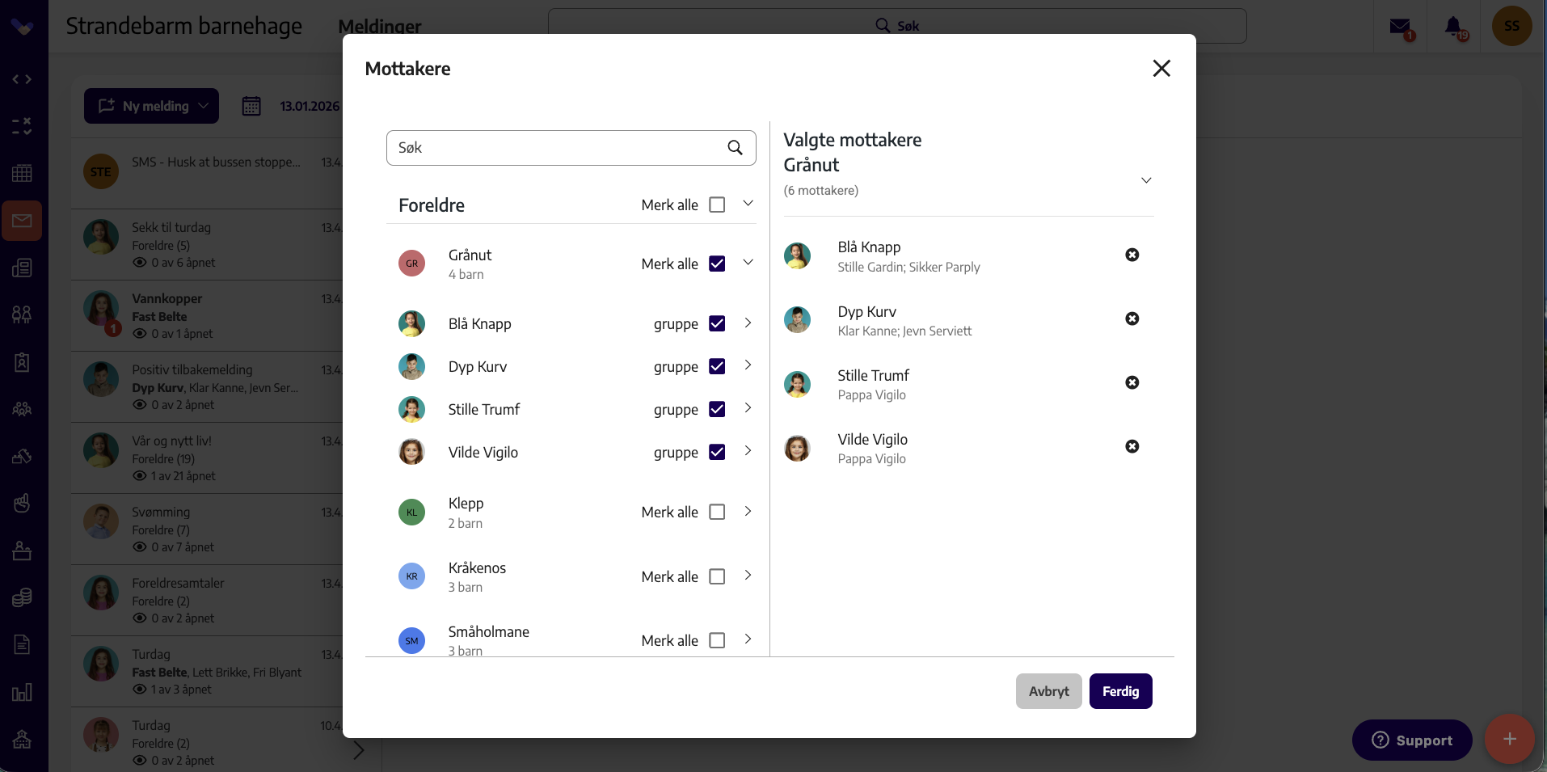Collapse the Foreldre section chevron
This screenshot has width=1547, height=772.
[x=748, y=204]
